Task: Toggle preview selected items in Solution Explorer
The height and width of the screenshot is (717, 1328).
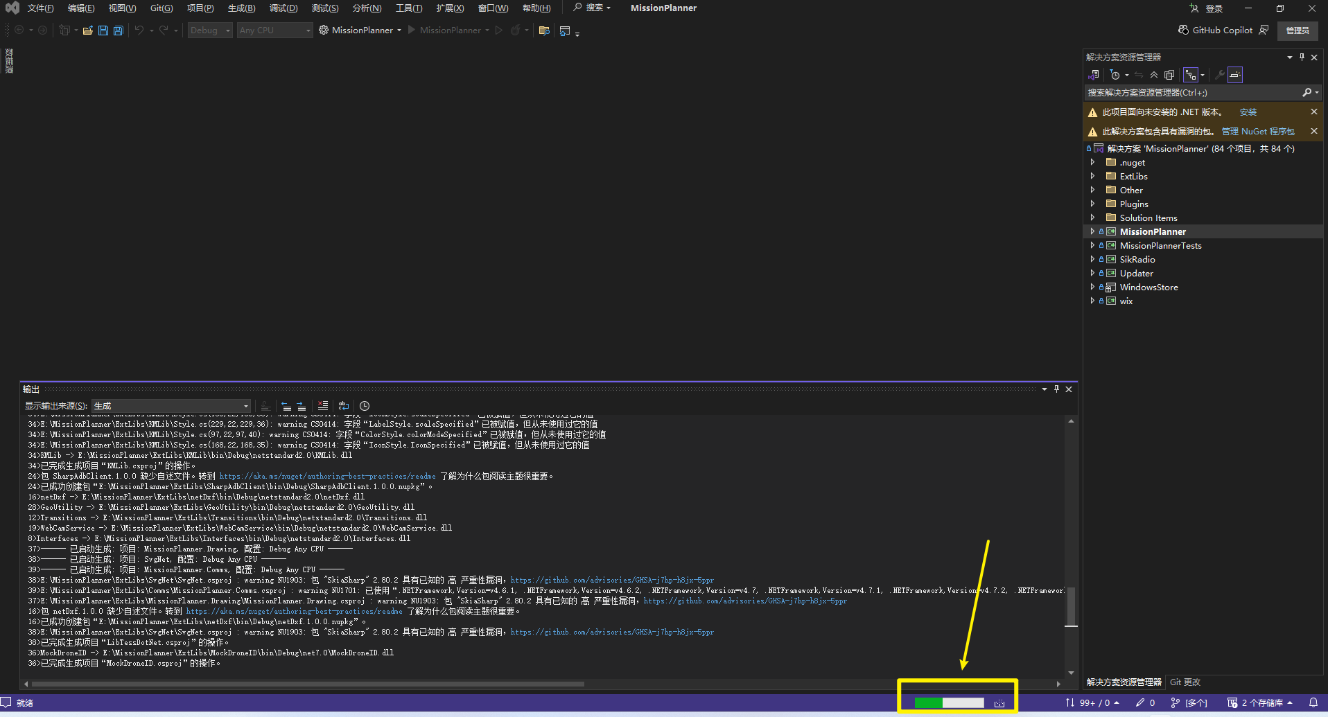Action: tap(1235, 75)
